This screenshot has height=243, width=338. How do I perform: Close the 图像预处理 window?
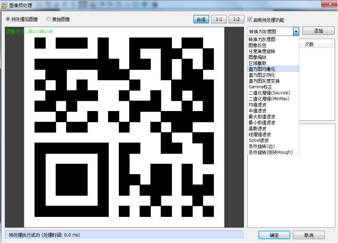pos(330,4)
